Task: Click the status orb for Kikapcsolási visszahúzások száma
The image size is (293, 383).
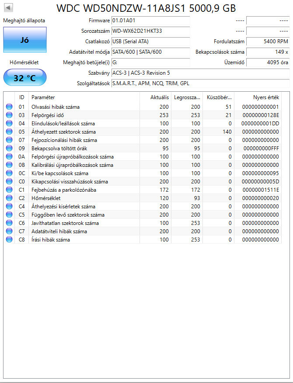Action: point(9,182)
